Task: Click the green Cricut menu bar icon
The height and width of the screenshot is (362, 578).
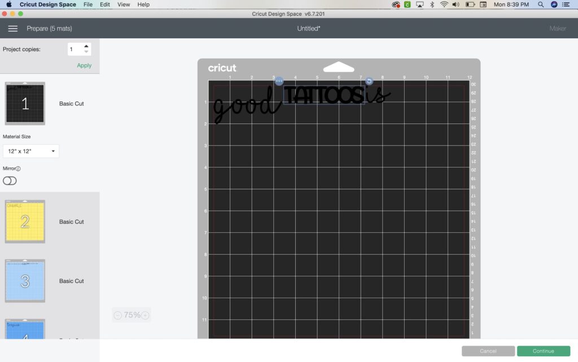Action: [x=408, y=5]
